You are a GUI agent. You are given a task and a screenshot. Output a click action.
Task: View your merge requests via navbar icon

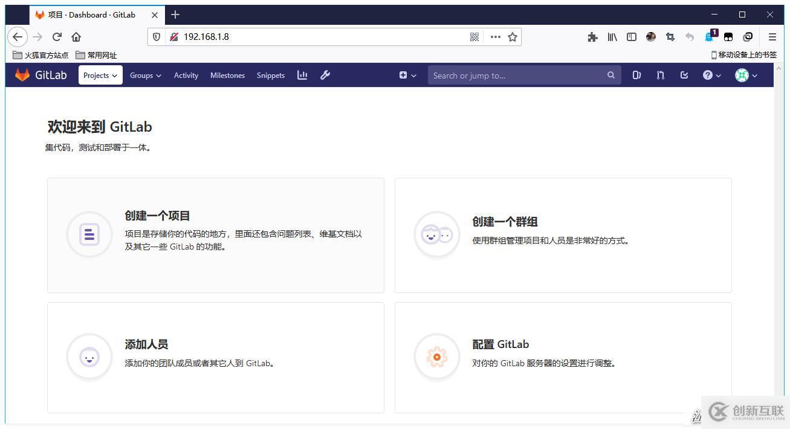[x=659, y=75]
